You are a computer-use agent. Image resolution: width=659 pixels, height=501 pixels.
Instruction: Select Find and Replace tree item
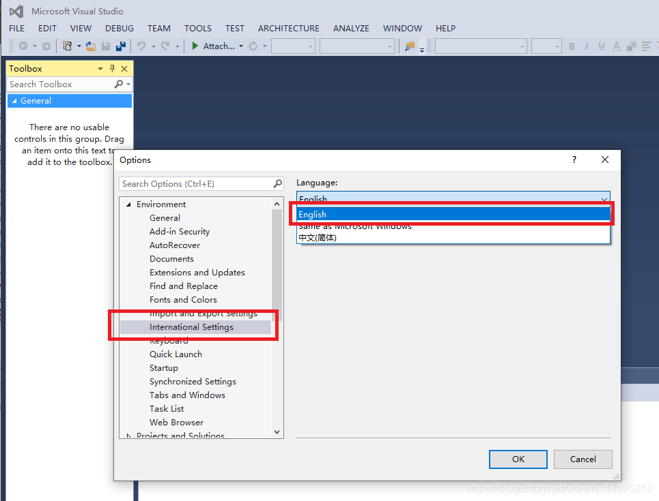click(184, 286)
